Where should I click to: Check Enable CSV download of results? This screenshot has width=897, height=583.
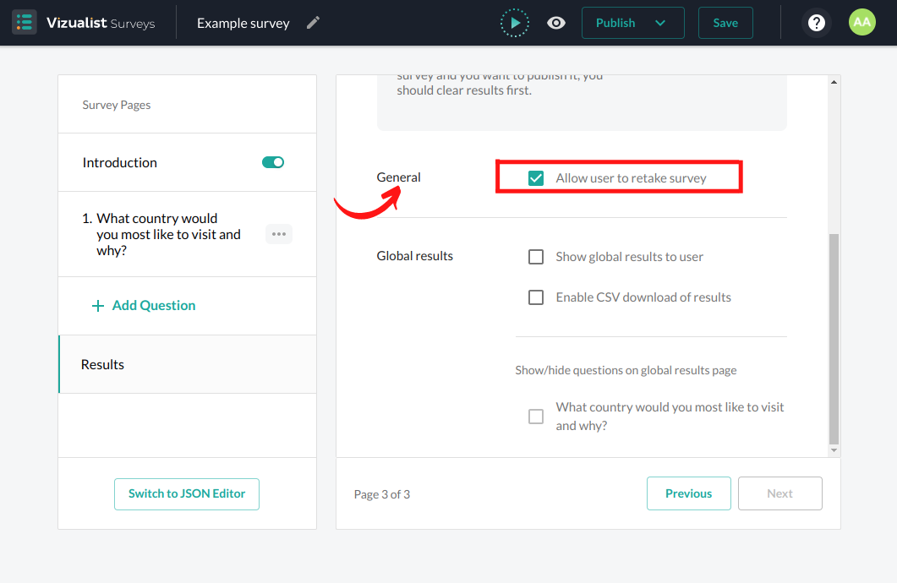pos(536,297)
